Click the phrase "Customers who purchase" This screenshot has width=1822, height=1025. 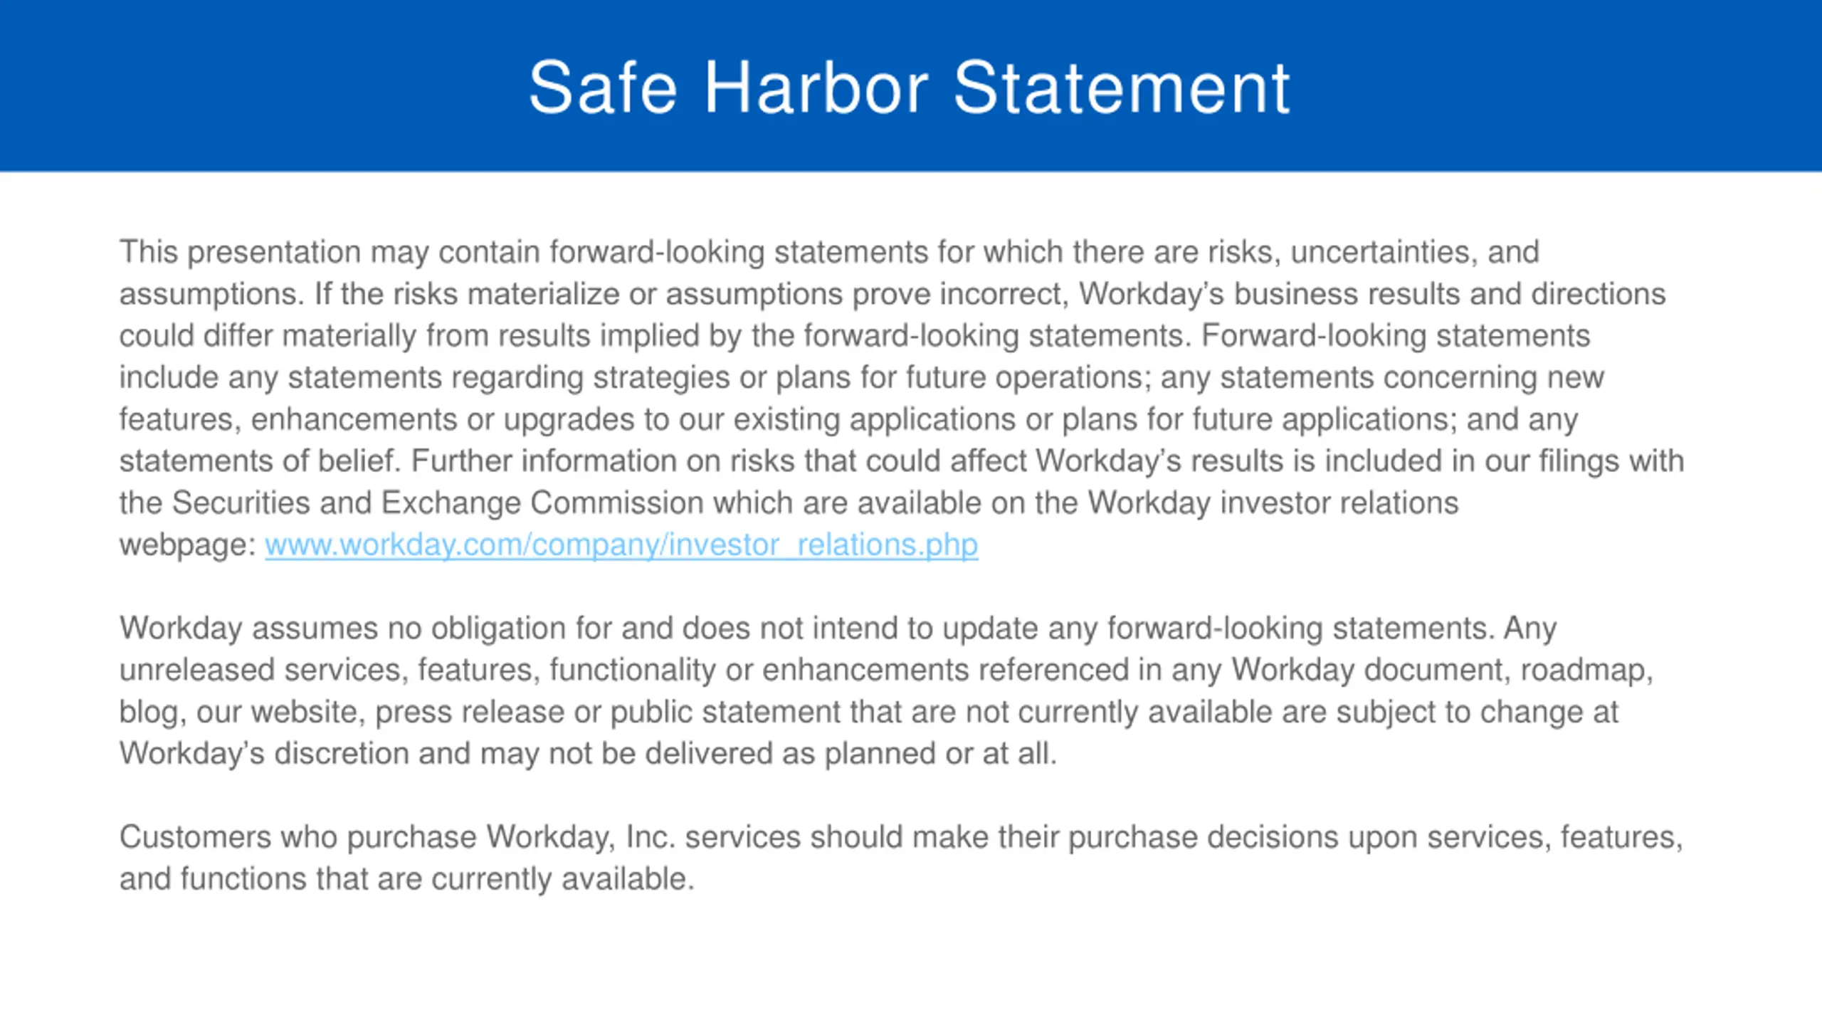(x=297, y=837)
